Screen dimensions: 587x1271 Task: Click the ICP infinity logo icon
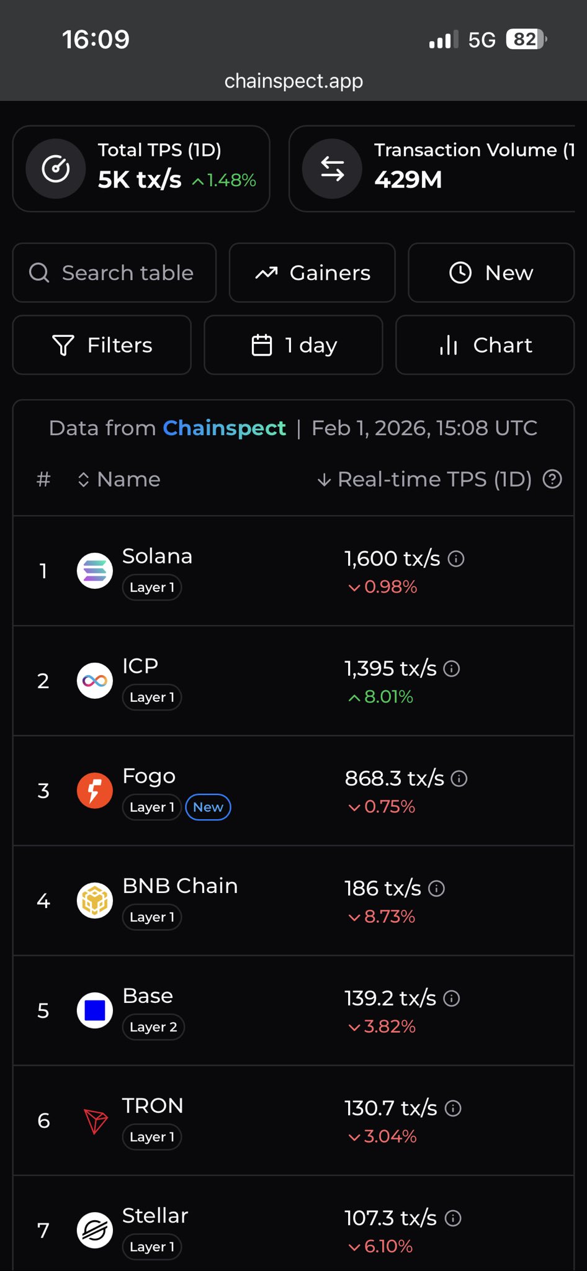[95, 681]
